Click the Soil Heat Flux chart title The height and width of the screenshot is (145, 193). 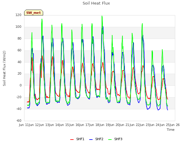[x=96, y=3]
